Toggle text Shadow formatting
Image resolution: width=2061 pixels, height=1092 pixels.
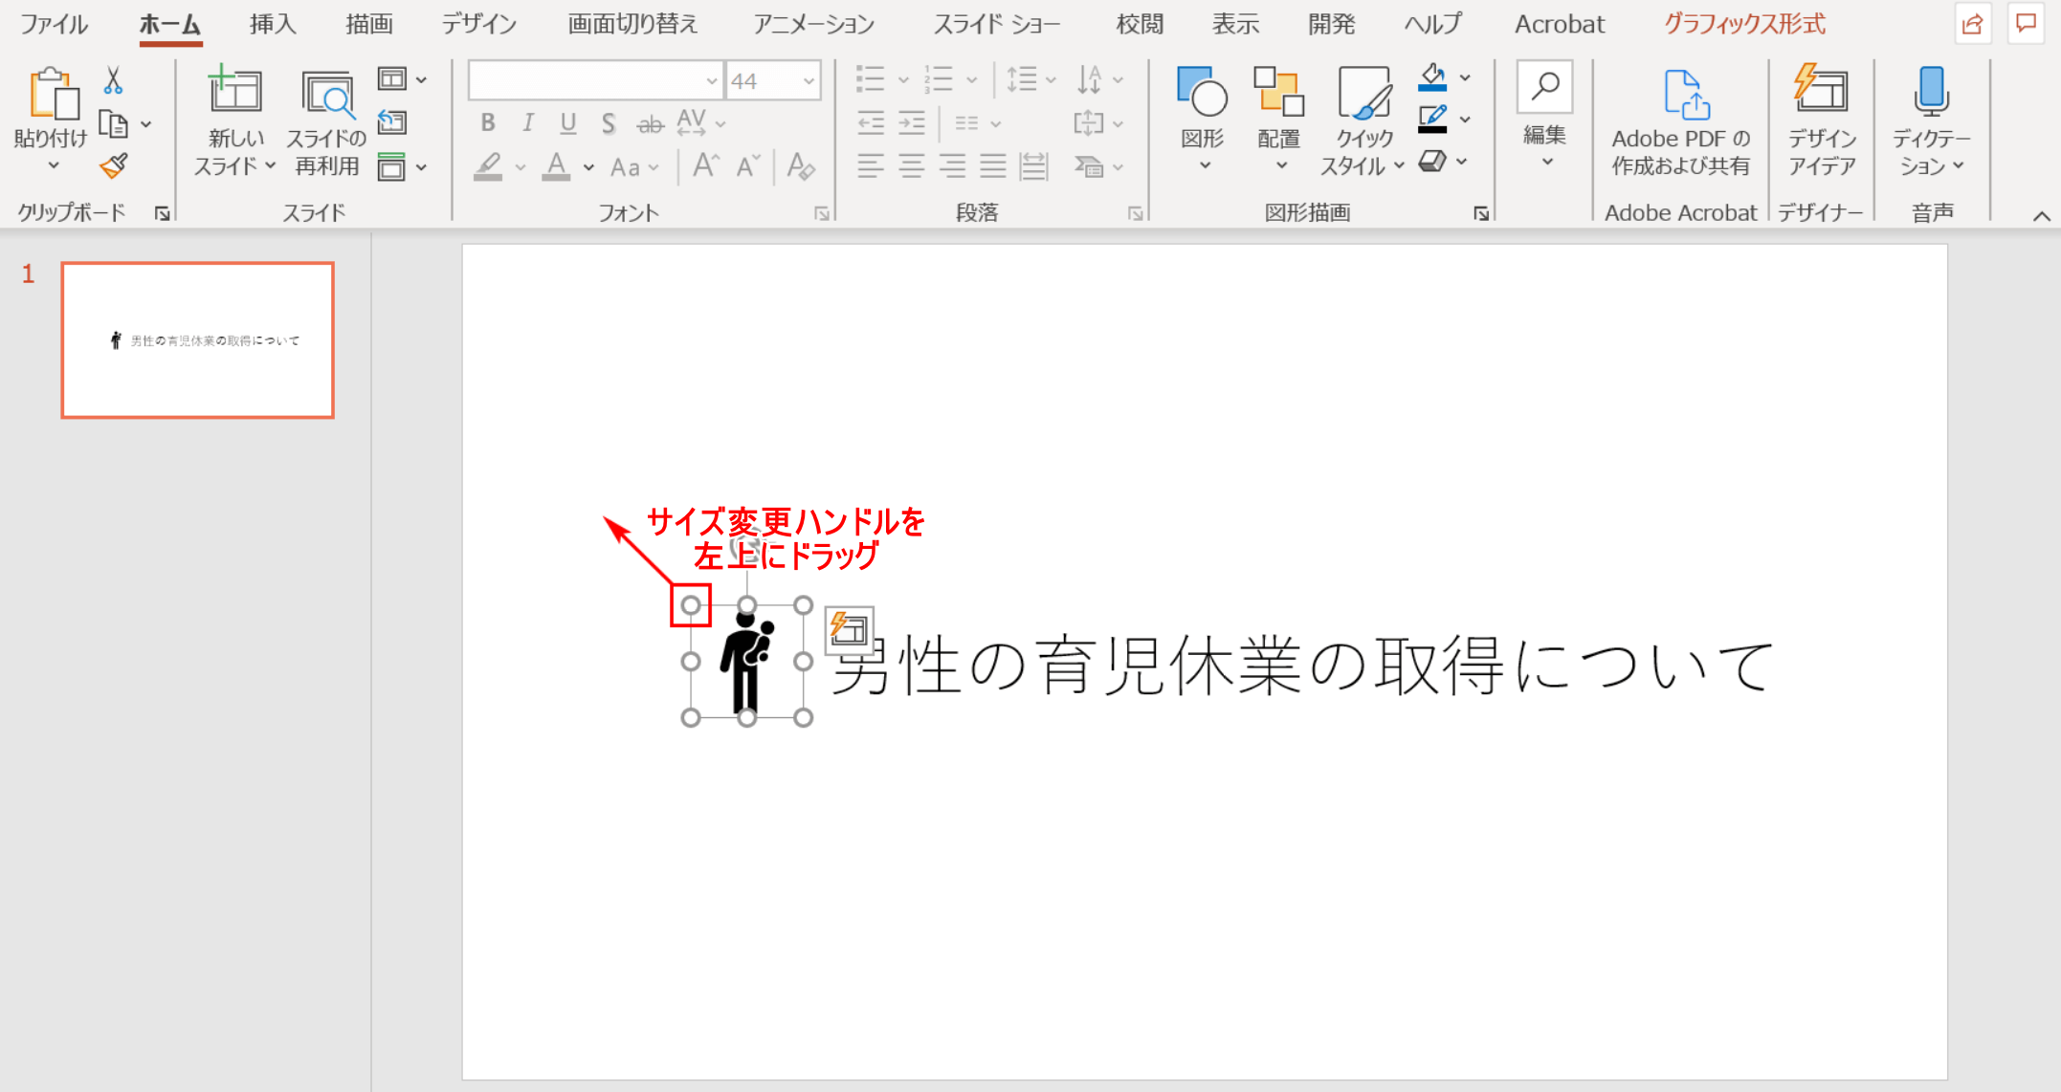point(609,122)
